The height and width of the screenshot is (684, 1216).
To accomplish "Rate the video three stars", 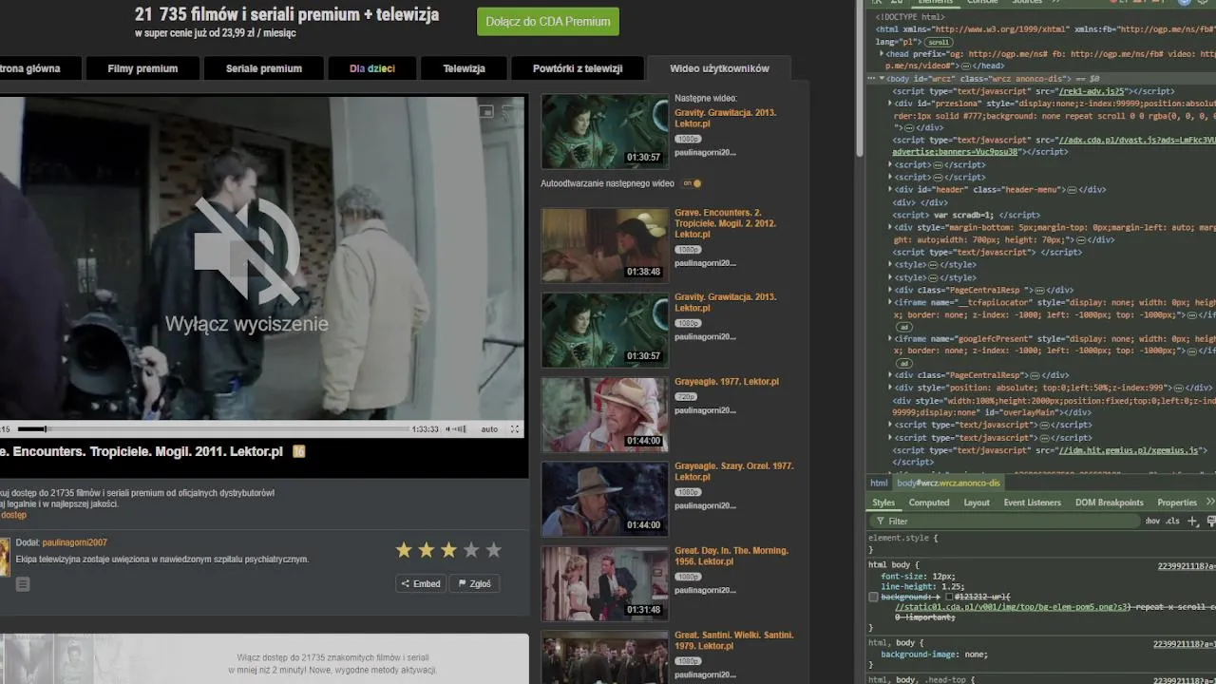I will [448, 550].
